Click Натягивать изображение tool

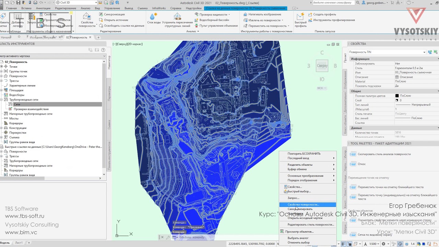tap(262, 14)
